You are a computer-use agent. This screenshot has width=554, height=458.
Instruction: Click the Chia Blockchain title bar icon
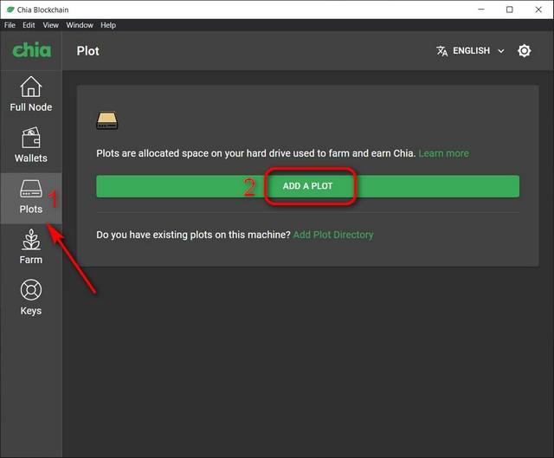tap(9, 9)
